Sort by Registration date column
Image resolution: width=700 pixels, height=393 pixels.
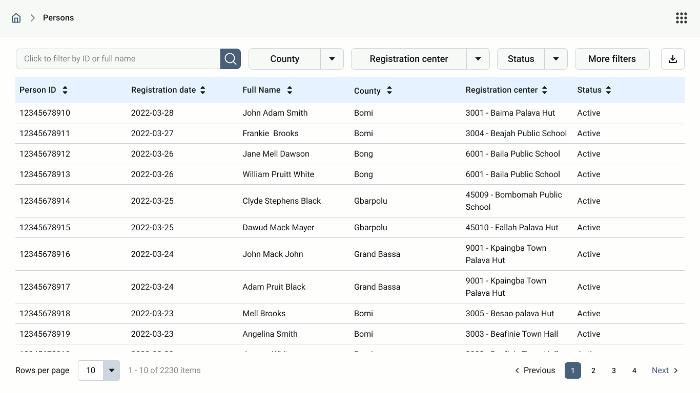203,90
